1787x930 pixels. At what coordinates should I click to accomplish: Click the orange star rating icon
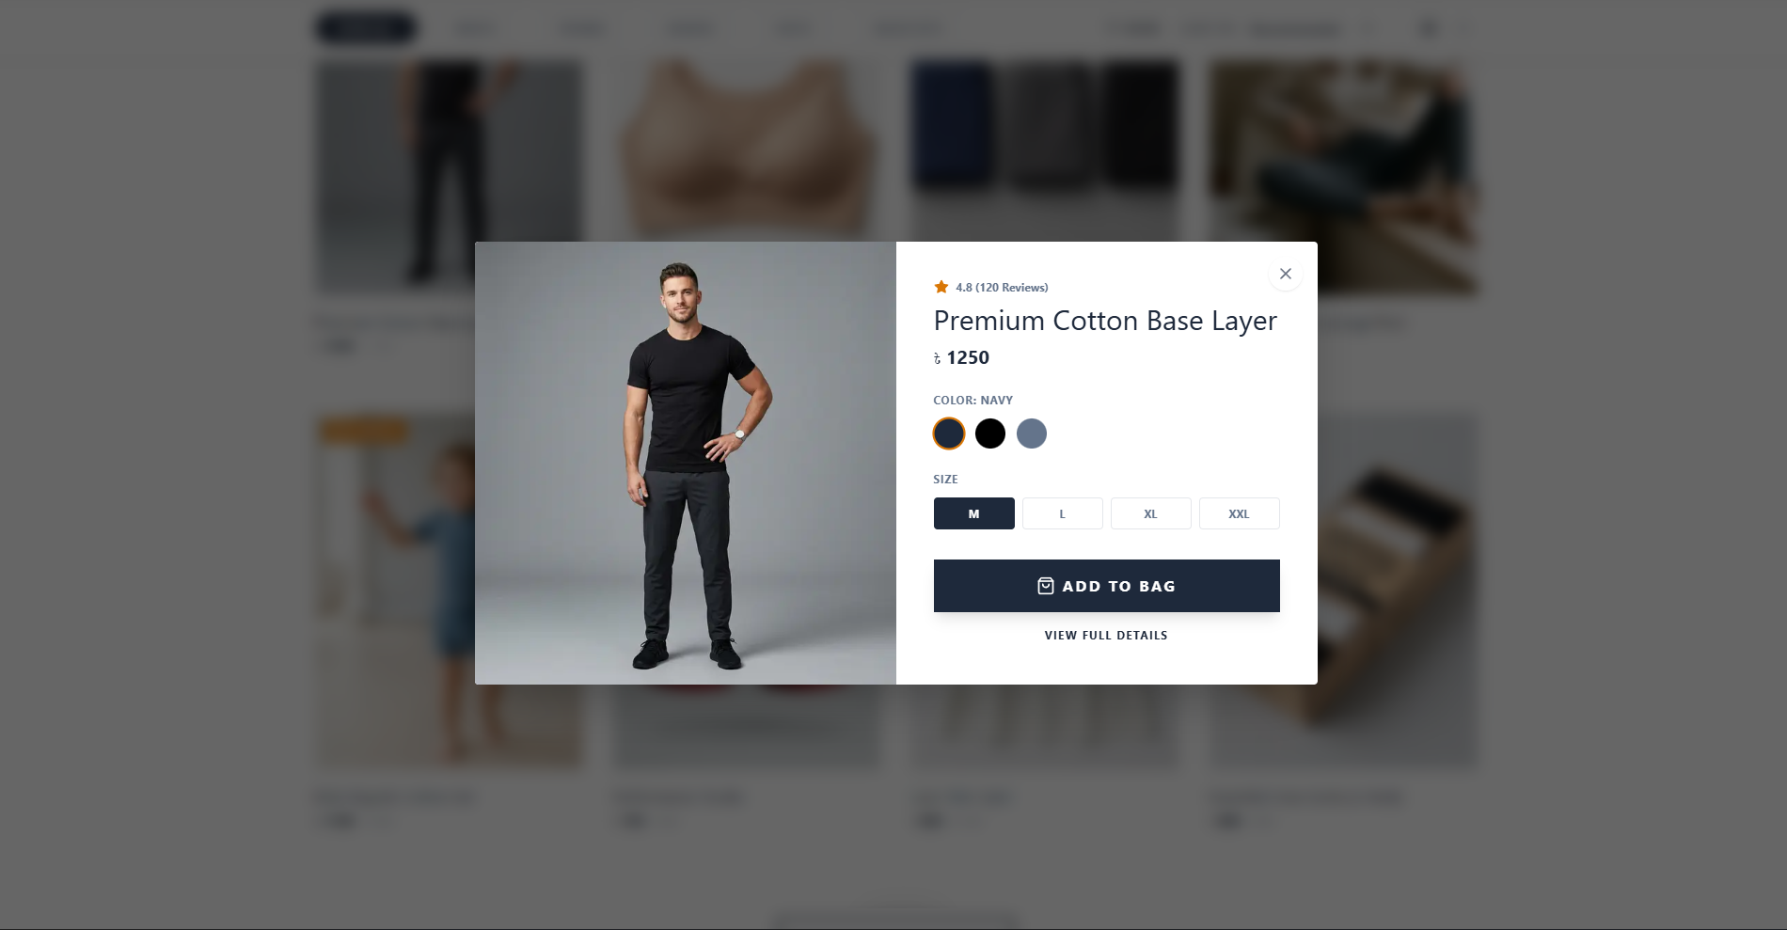941,287
